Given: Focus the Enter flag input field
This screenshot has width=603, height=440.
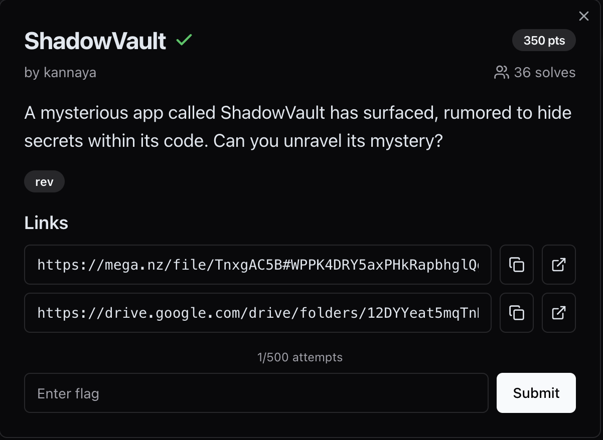Looking at the screenshot, I should pos(256,393).
